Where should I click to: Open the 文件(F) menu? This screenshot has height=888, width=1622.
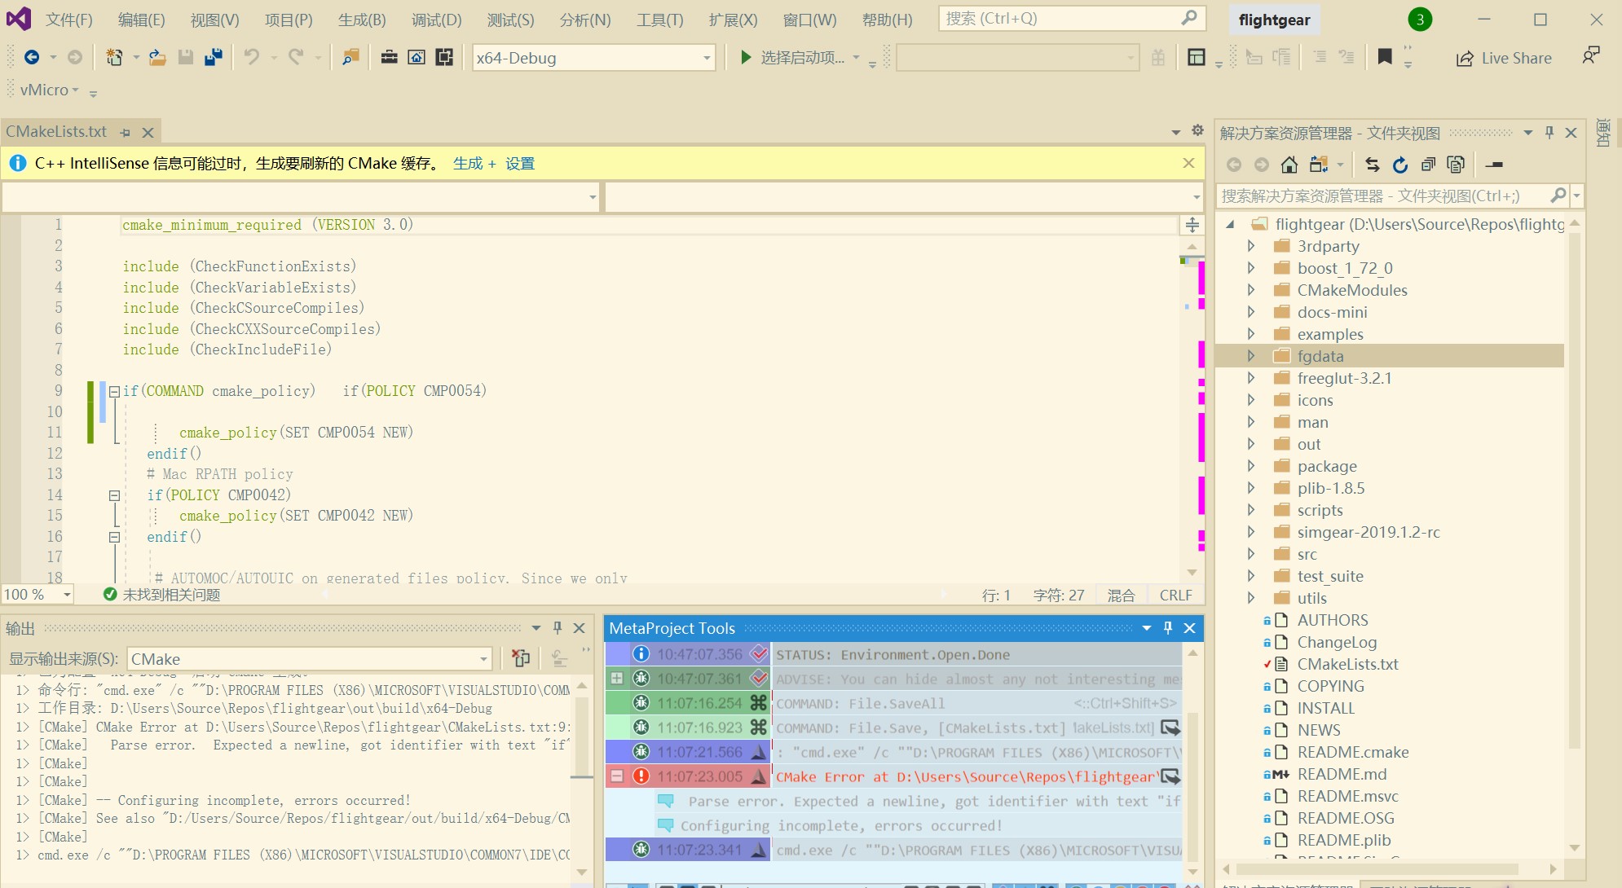pos(69,20)
